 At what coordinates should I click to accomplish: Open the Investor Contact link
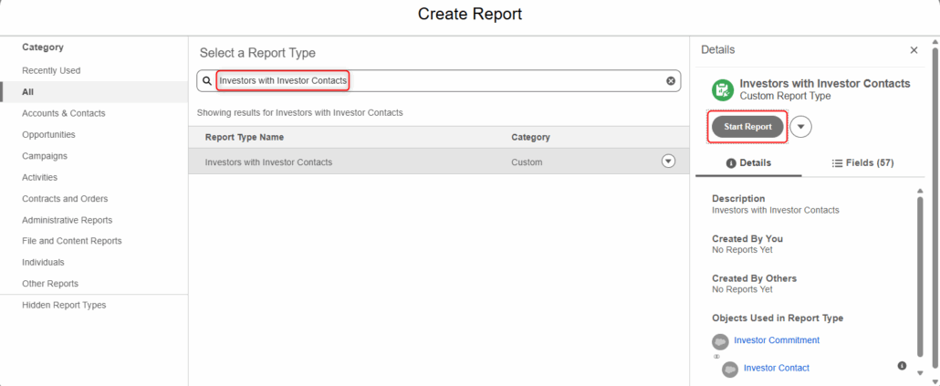777,368
